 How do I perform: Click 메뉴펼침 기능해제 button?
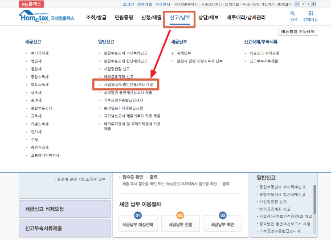pos(298,32)
